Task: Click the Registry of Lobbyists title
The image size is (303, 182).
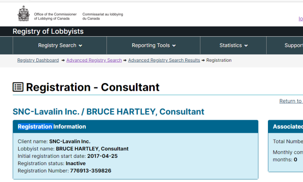Action: 48,31
